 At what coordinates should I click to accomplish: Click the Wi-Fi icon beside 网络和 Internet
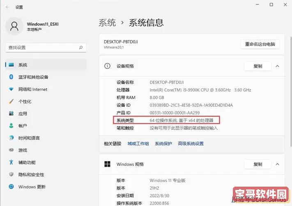pos(11,89)
